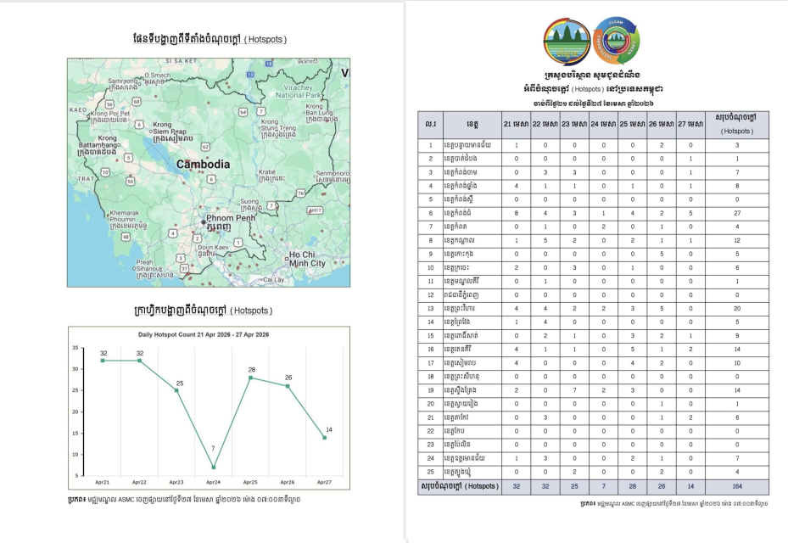Select the Apr24 data point showing 7
The height and width of the screenshot is (543, 788).
pos(213,467)
